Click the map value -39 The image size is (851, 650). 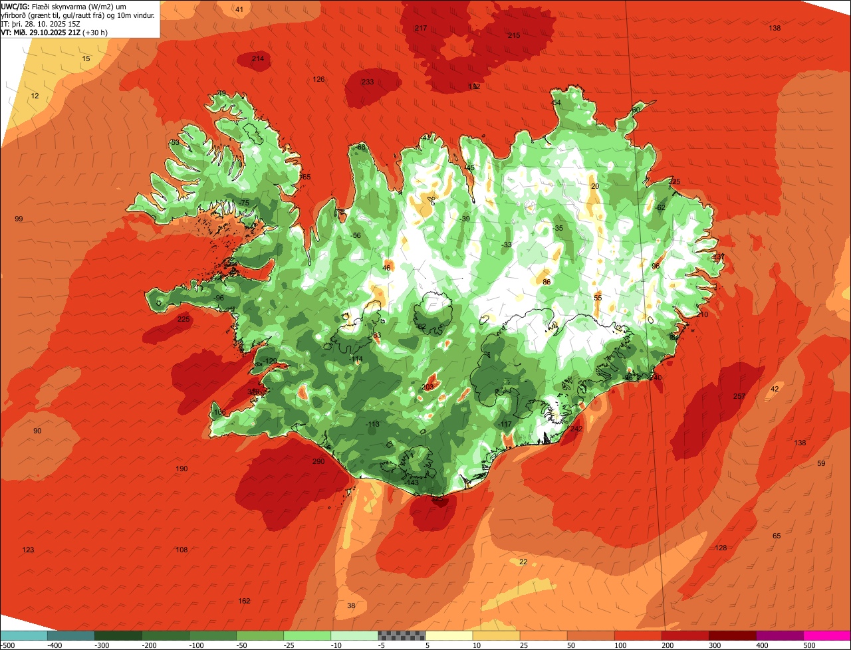pyautogui.click(x=465, y=219)
